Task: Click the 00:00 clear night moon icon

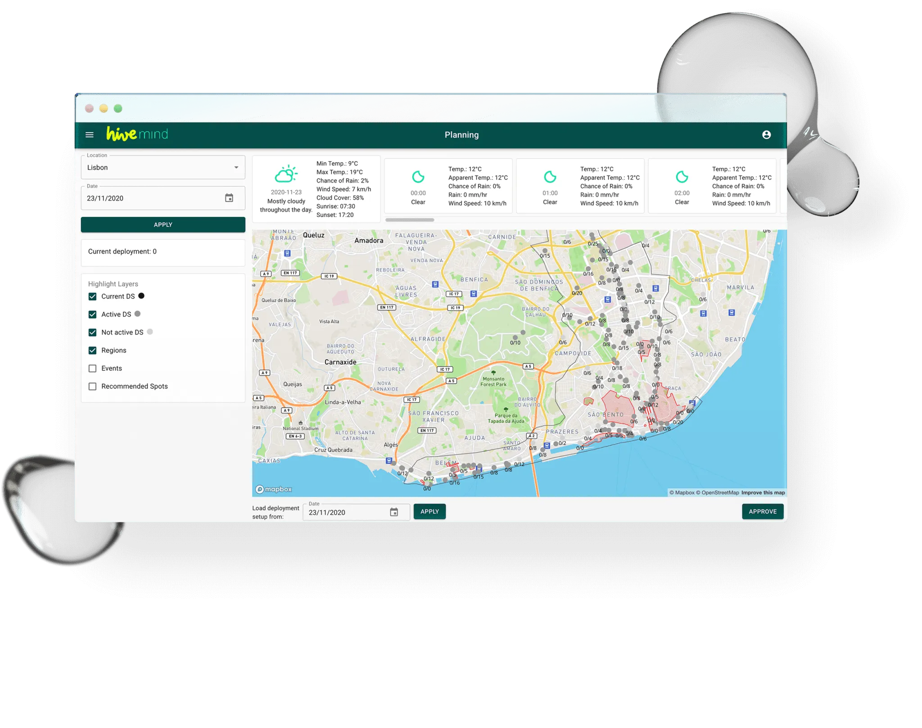Action: [418, 177]
